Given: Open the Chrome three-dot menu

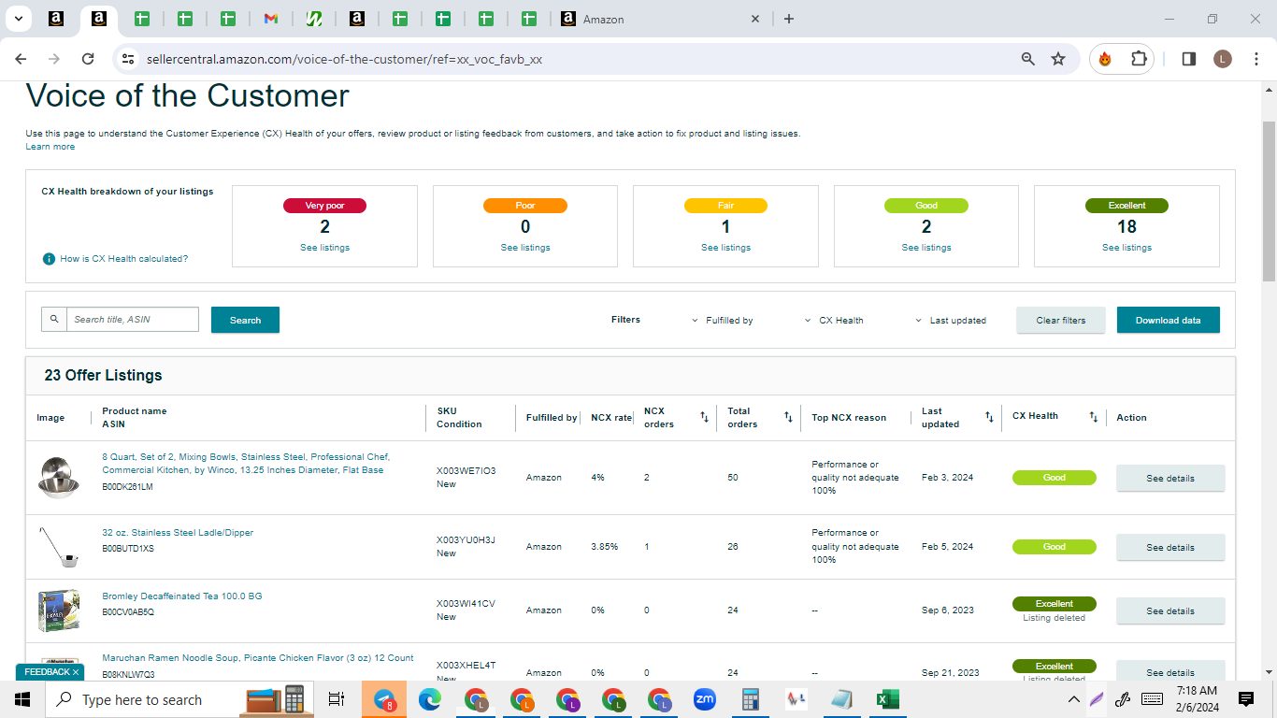Looking at the screenshot, I should pos(1255,59).
